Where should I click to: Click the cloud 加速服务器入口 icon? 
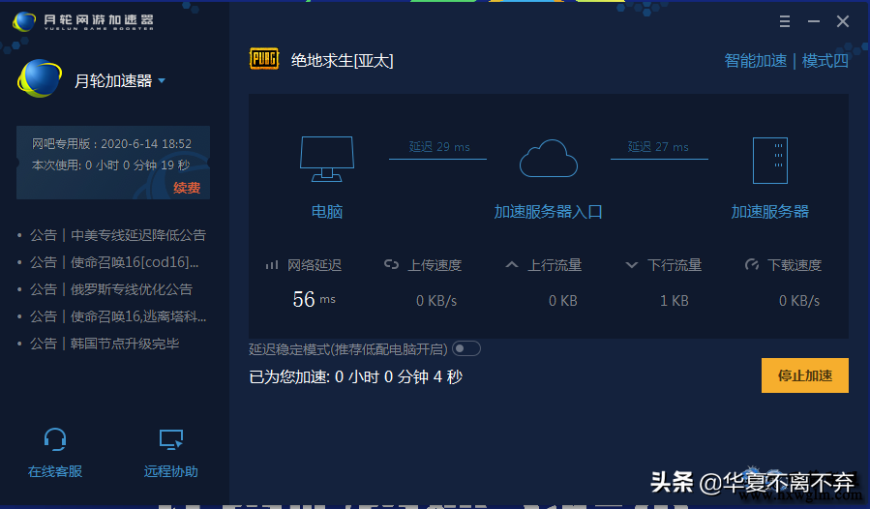coord(548,159)
